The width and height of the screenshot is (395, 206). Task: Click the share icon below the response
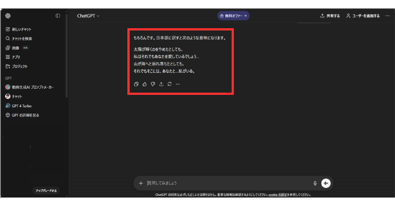[x=161, y=84]
